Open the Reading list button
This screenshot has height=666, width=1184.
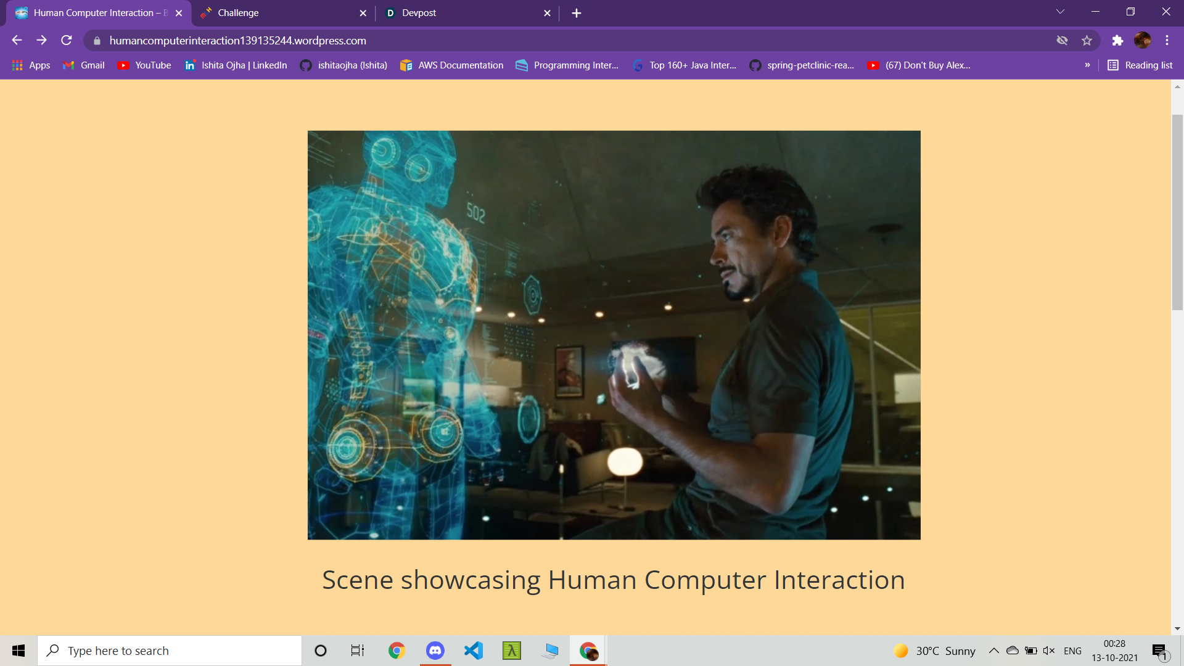1140,65
